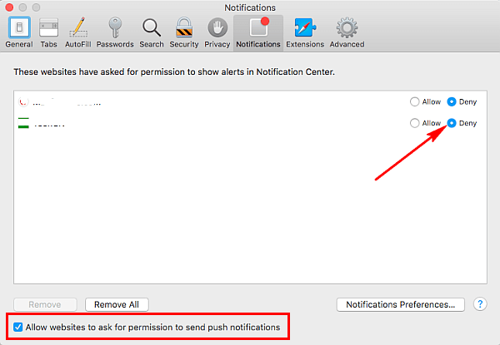
Task: Open the Tabs preferences pane
Action: click(x=48, y=32)
